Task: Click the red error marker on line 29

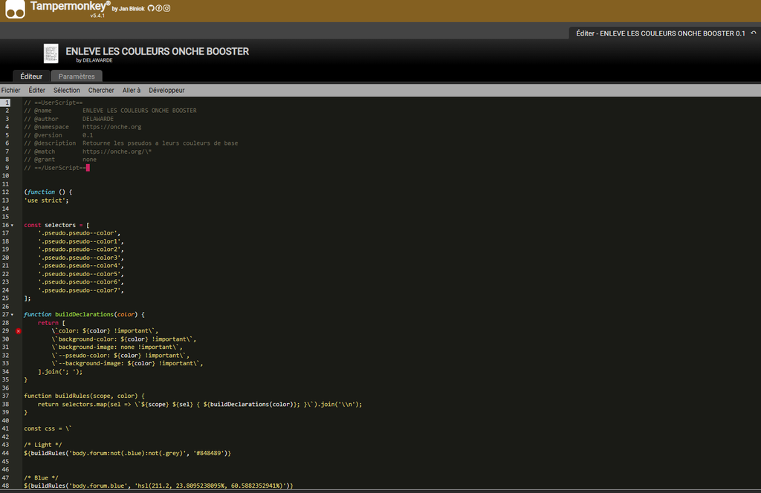Action: (x=19, y=331)
